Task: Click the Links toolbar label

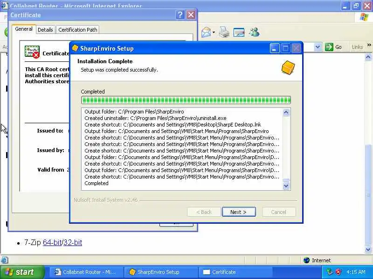Action: tap(357, 47)
